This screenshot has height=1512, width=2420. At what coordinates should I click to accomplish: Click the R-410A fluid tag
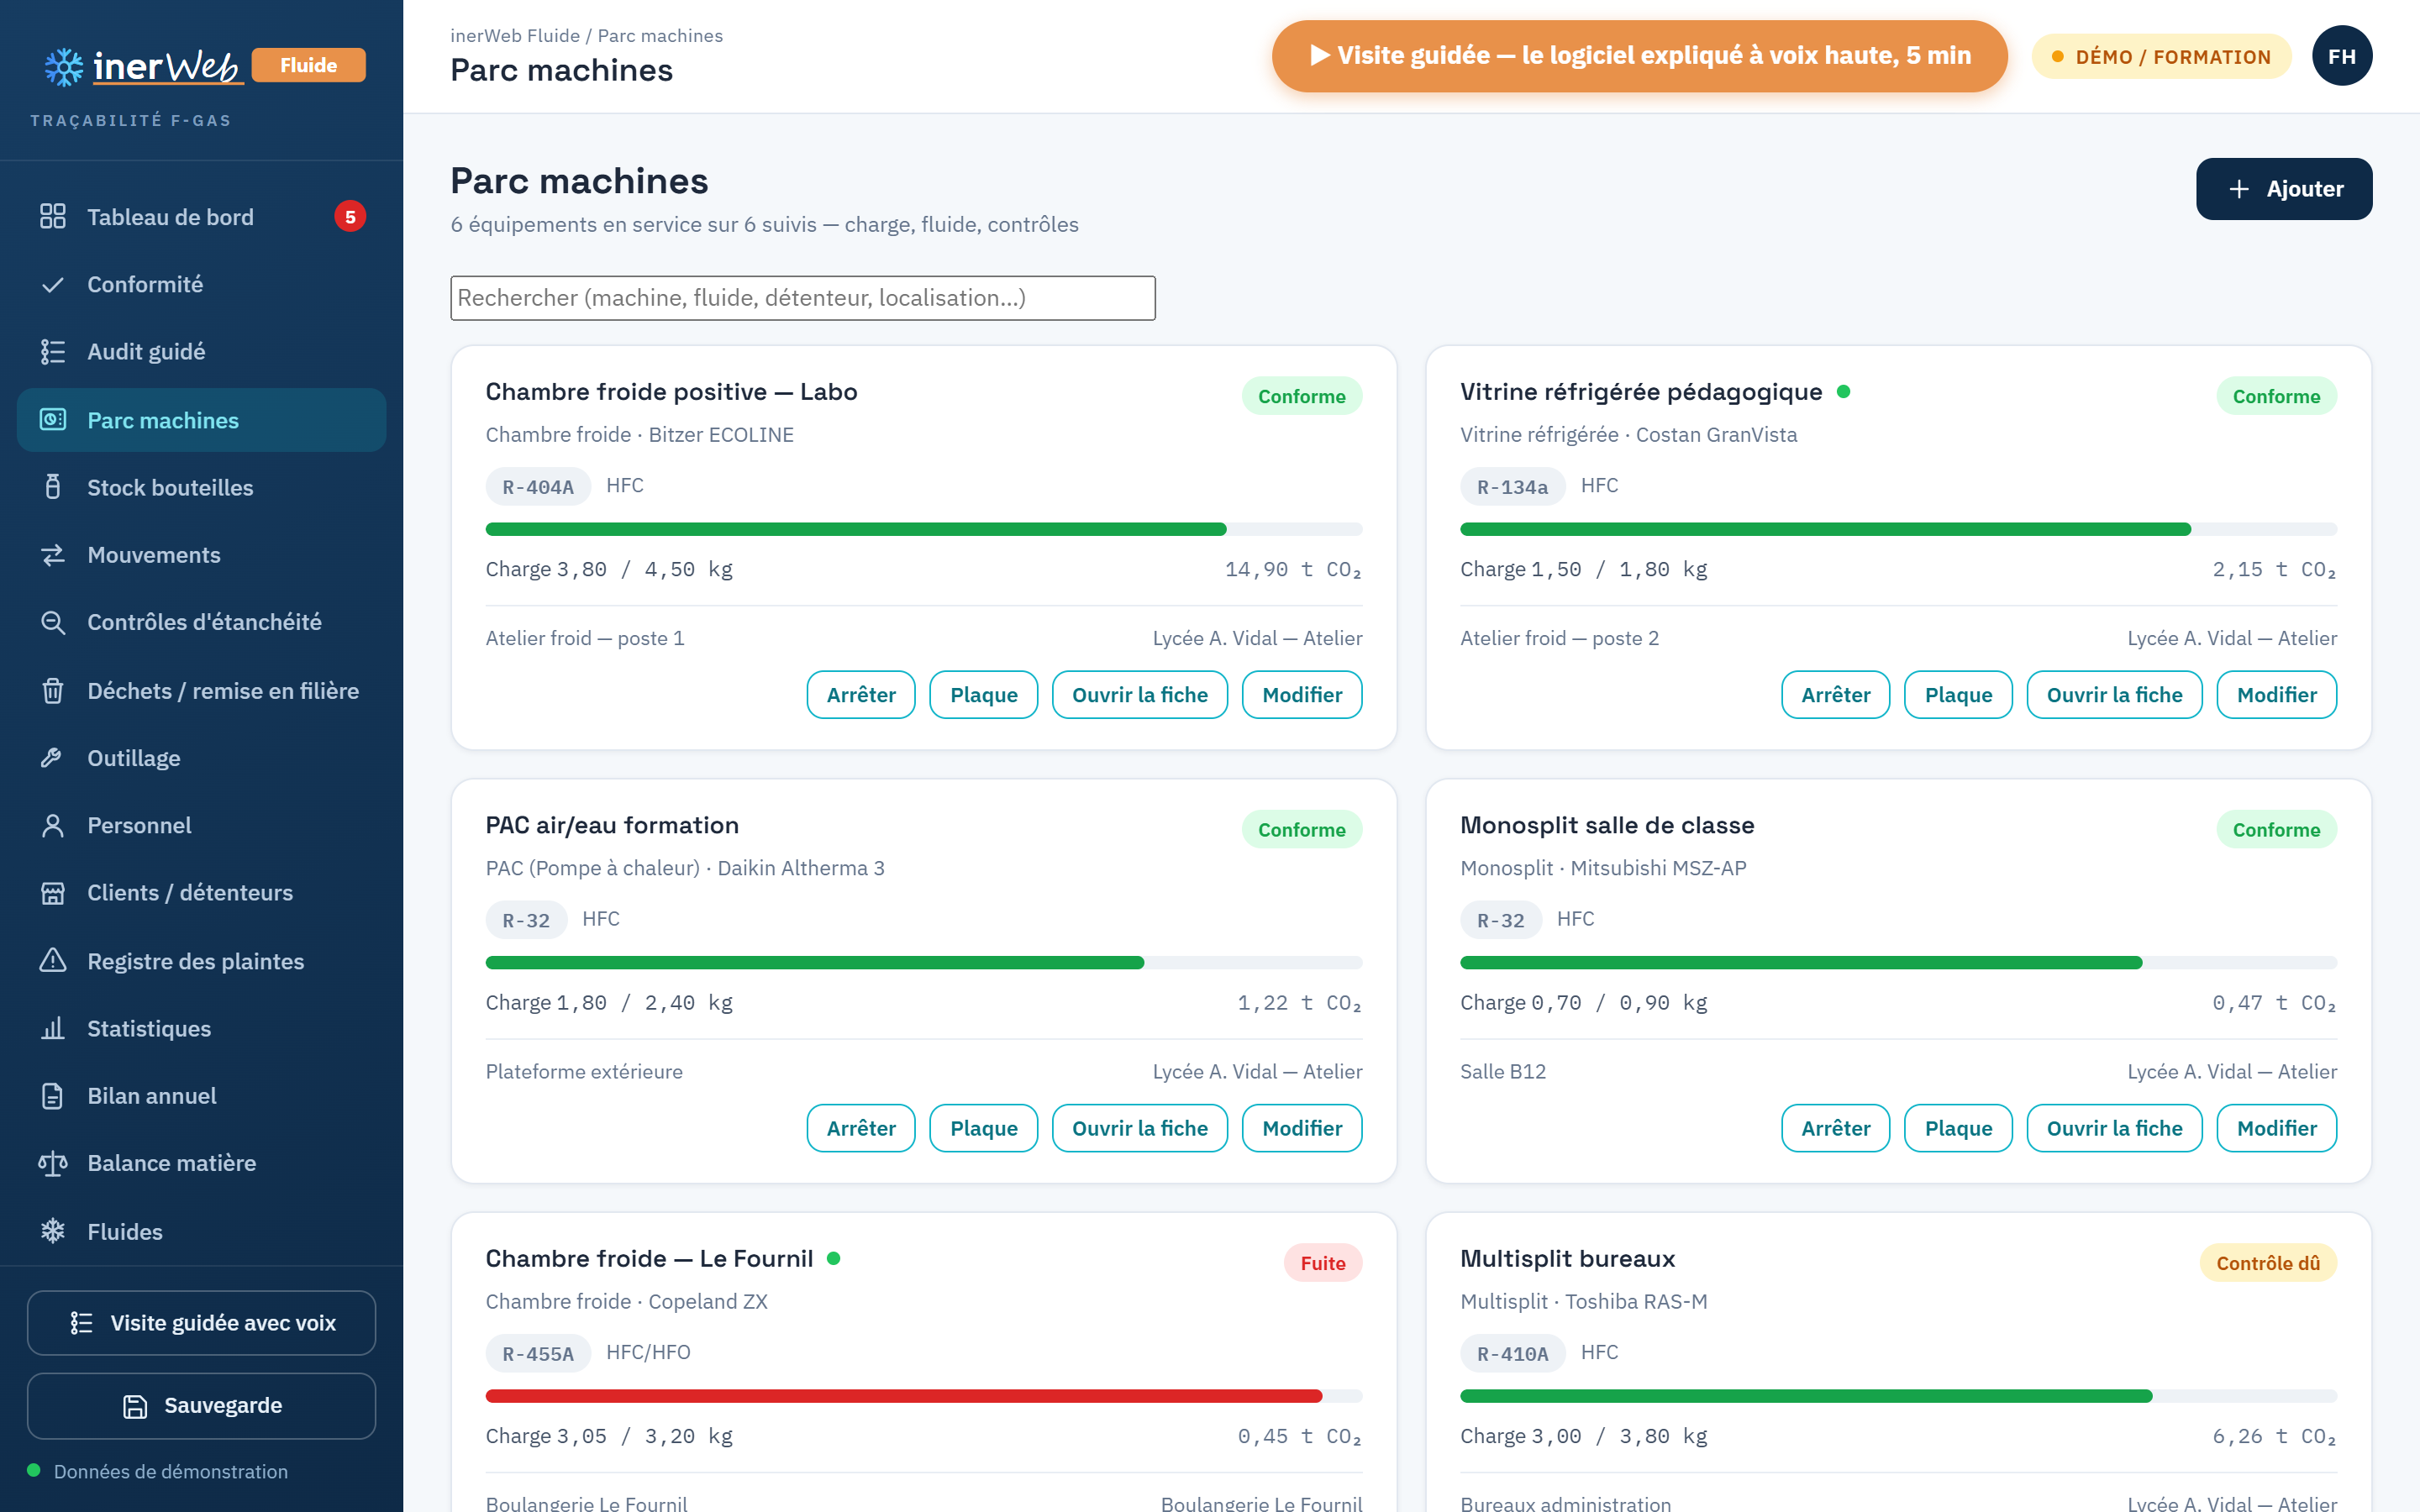1512,1354
